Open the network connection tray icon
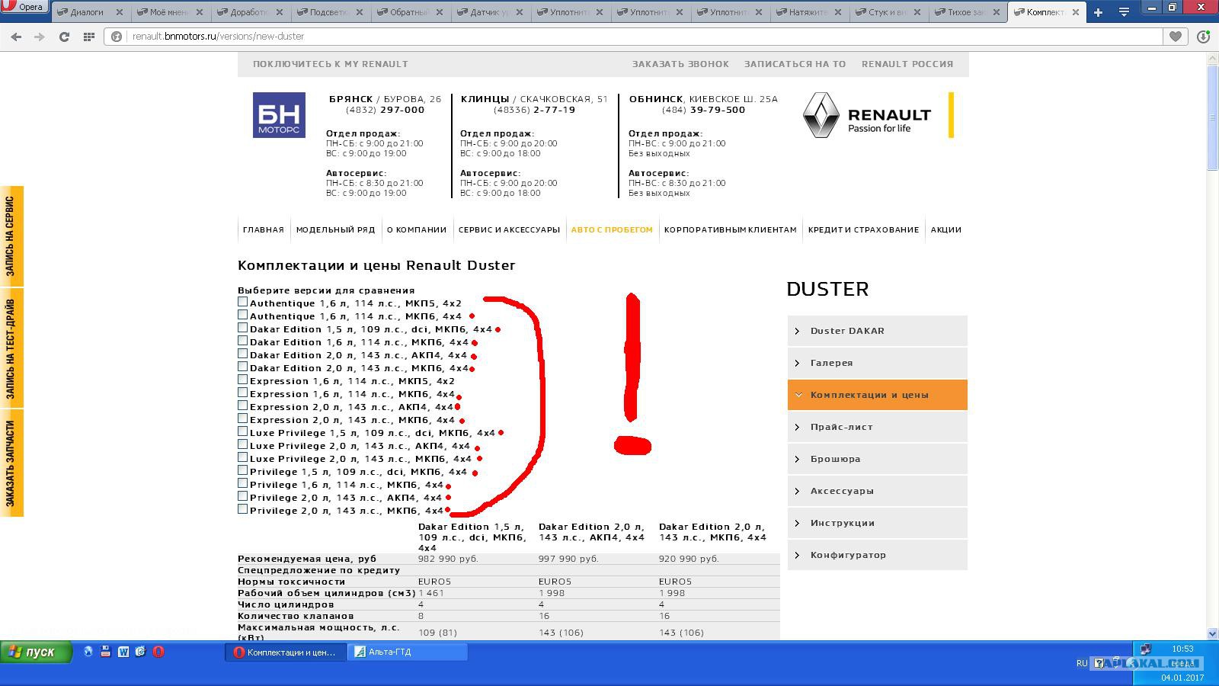The image size is (1219, 686). 1145,649
